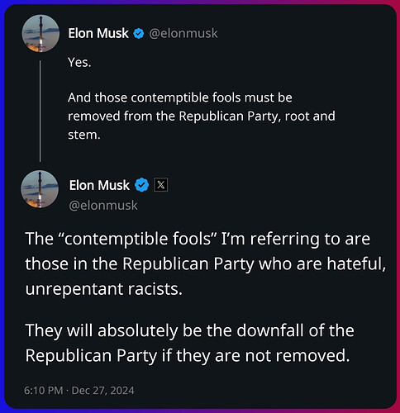The image size is (400, 413).
Task: Open the gray @elonmusk handle beside upper name
Action: coord(183,33)
